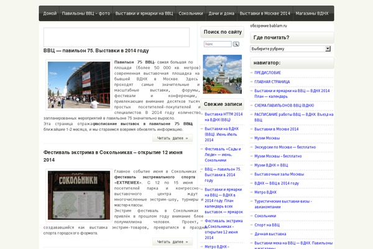Open navigator link 'Туристические выставки-визы - авиакомпании'
Viewport: 373px width, 249px height.
coord(283,204)
